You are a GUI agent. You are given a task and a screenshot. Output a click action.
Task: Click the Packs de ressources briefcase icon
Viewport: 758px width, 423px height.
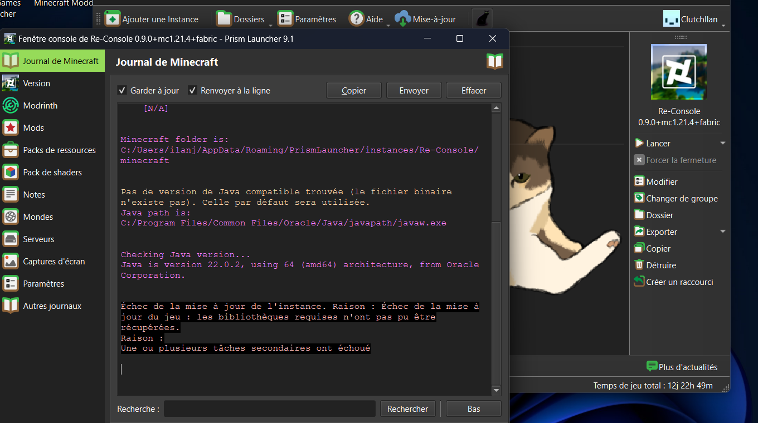point(11,150)
